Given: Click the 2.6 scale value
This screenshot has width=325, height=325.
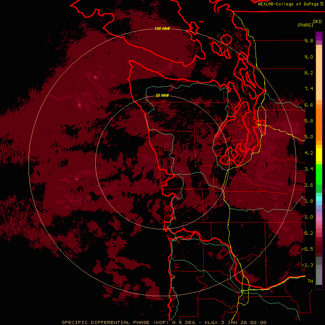Looking at the screenshot, I should point(309,185).
